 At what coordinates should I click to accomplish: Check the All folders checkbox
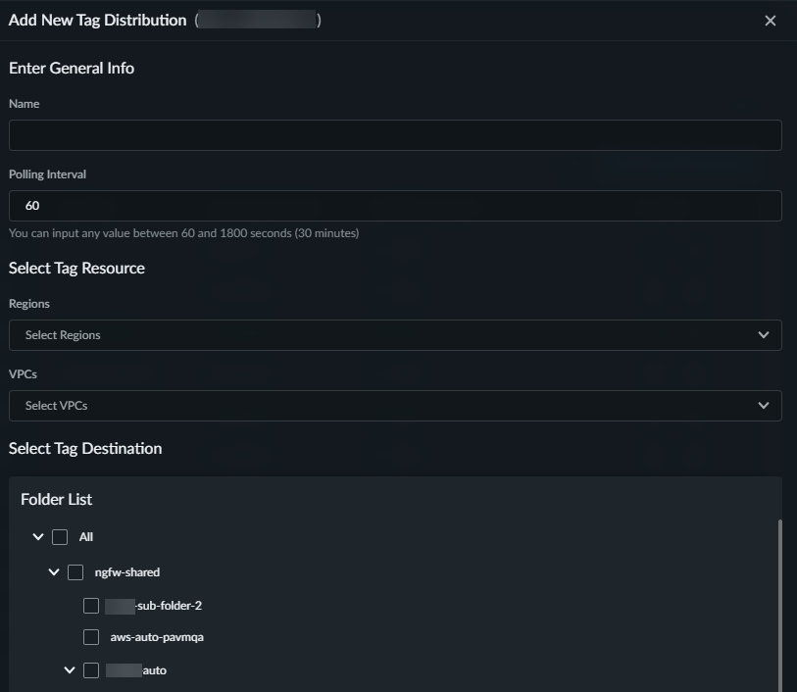tap(60, 537)
